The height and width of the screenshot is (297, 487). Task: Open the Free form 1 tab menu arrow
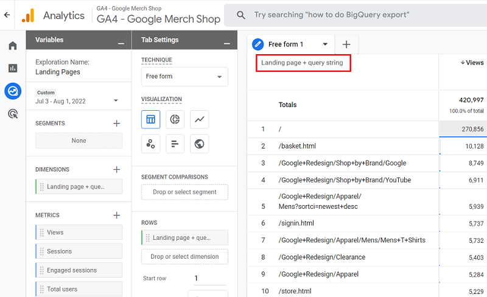pos(325,44)
